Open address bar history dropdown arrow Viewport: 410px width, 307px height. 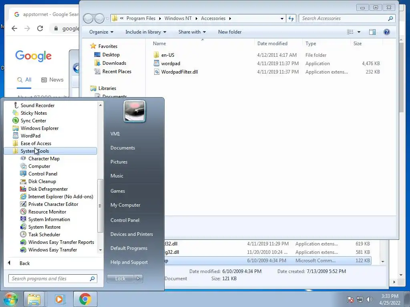(282, 18)
